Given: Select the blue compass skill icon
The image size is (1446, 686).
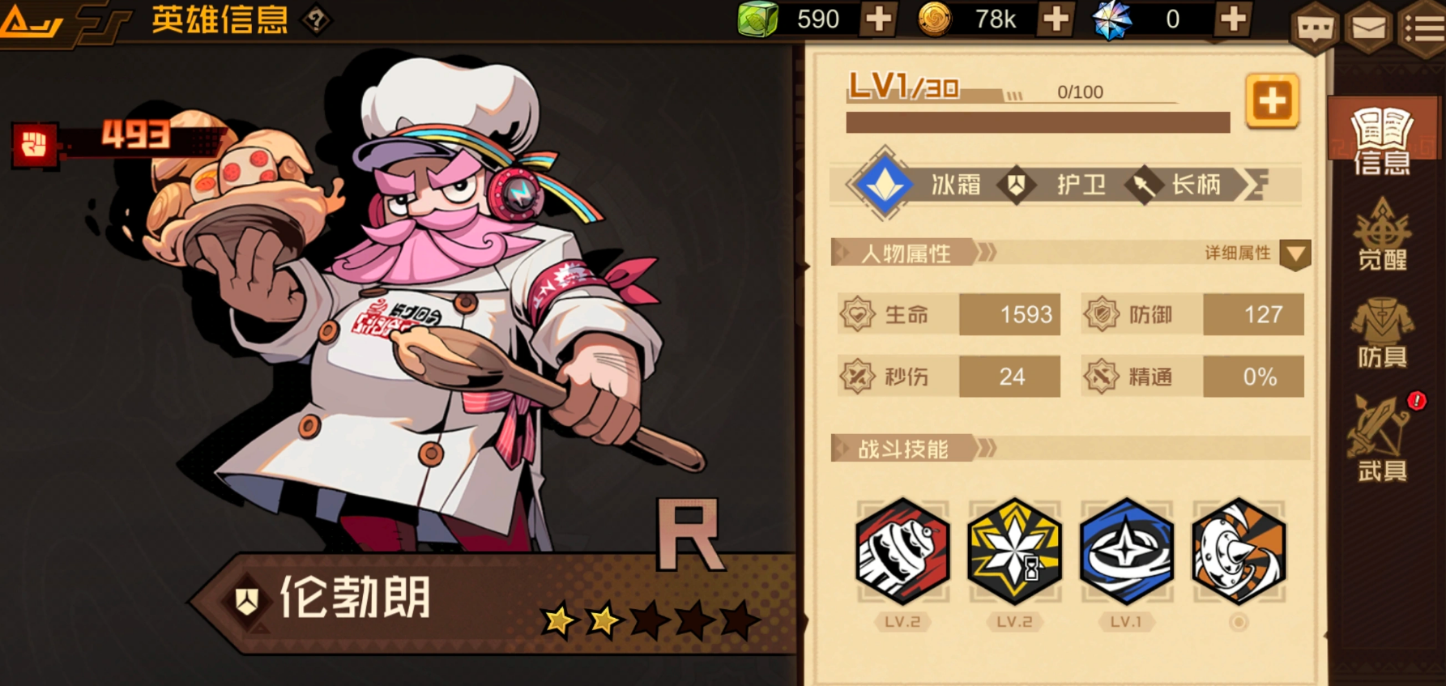Looking at the screenshot, I should 1126,552.
